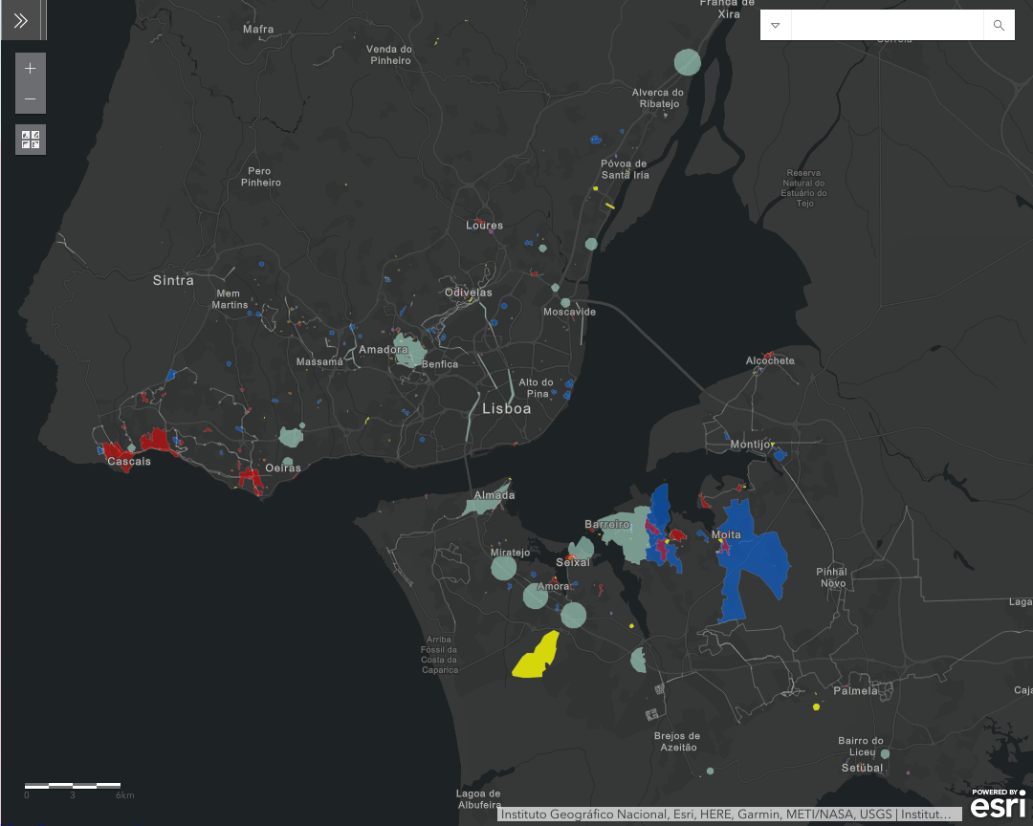
Task: Click the Almada map label
Action: [x=495, y=495]
